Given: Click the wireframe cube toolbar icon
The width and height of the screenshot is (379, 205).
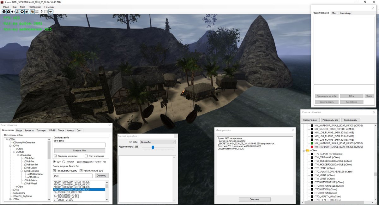Looking at the screenshot, I should pos(46,12).
